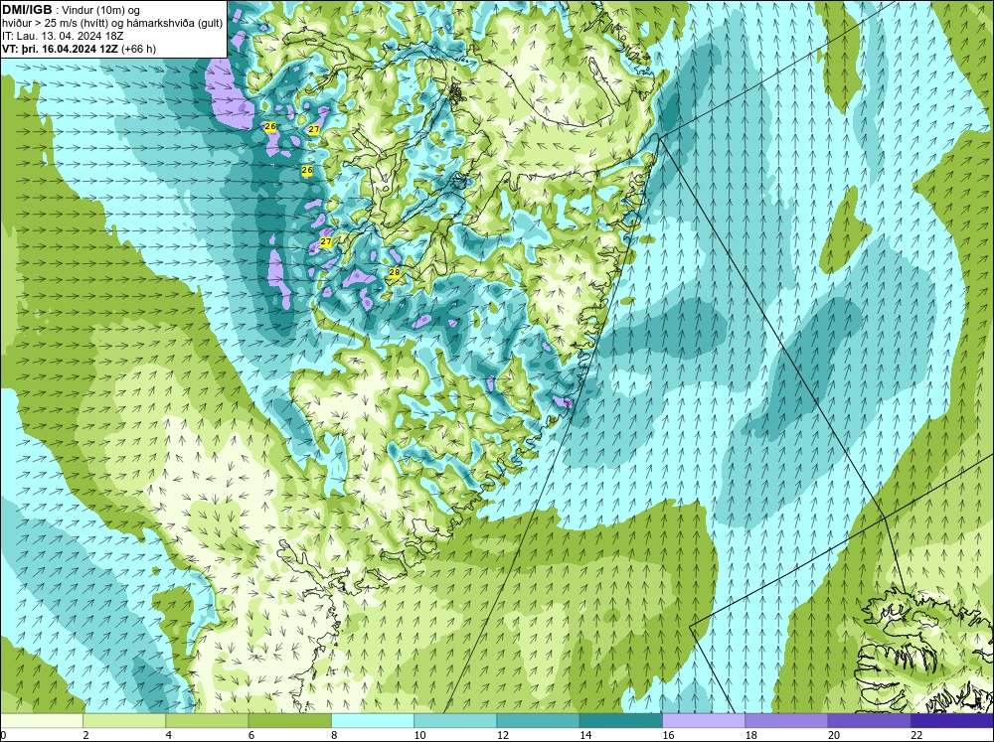
Task: Click the dark indigo legend swatch above 22 m/s
Action: (x=952, y=720)
